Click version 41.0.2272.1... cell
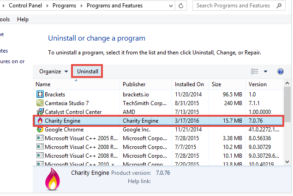This screenshot has height=196, width=293. (x=263, y=130)
